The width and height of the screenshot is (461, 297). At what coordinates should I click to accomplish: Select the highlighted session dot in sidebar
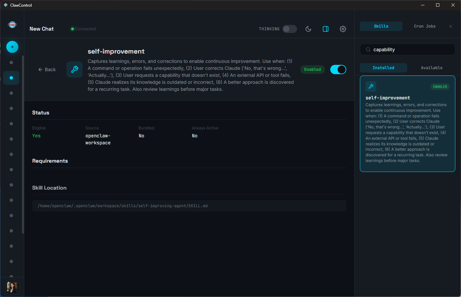click(11, 77)
